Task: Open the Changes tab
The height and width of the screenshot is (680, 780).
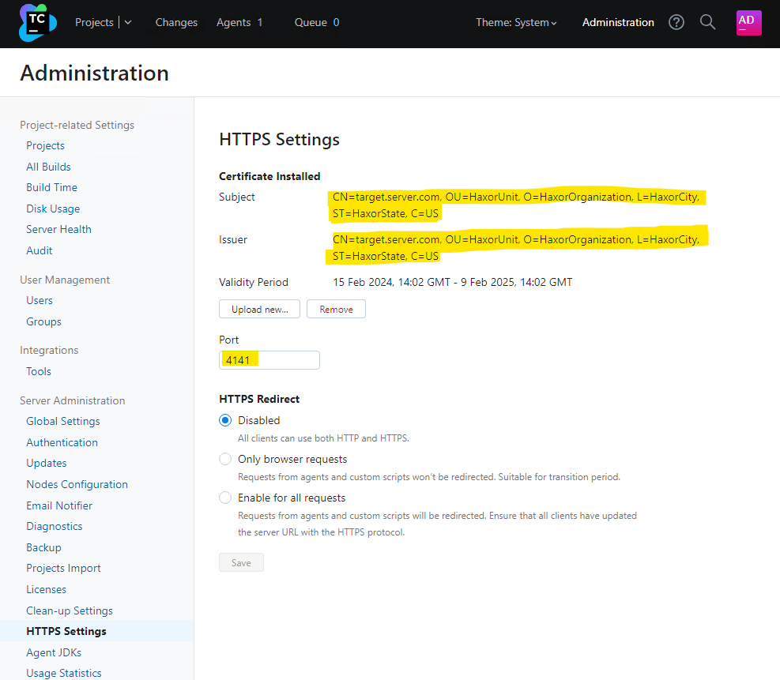Action: [x=176, y=23]
